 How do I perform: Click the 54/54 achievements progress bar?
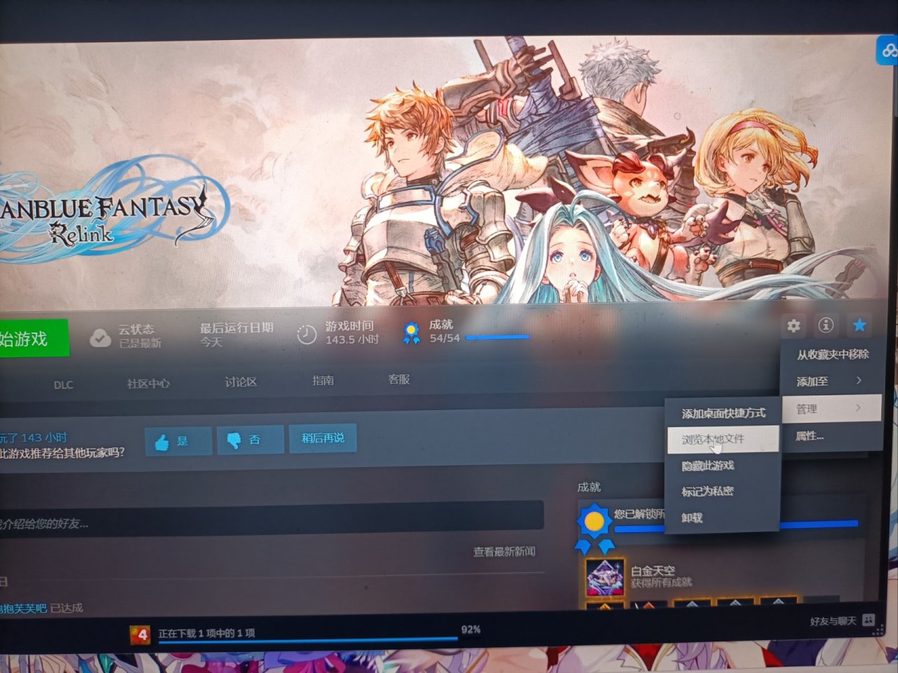coord(497,337)
